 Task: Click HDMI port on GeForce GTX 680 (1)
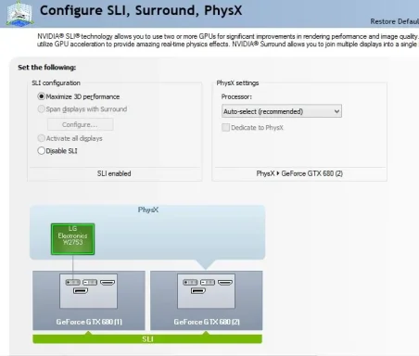coord(108,282)
